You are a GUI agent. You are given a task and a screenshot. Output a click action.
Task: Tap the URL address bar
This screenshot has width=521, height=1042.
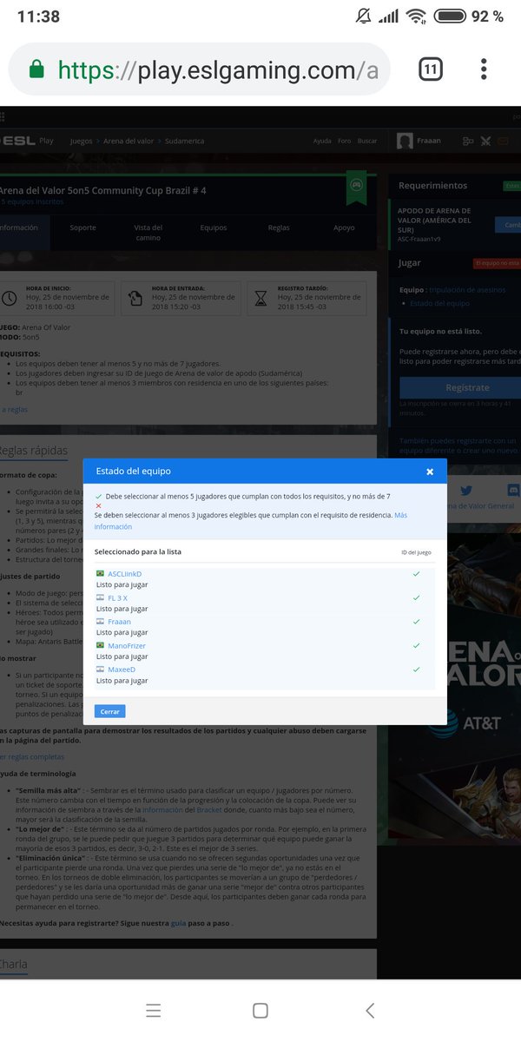[x=200, y=69]
